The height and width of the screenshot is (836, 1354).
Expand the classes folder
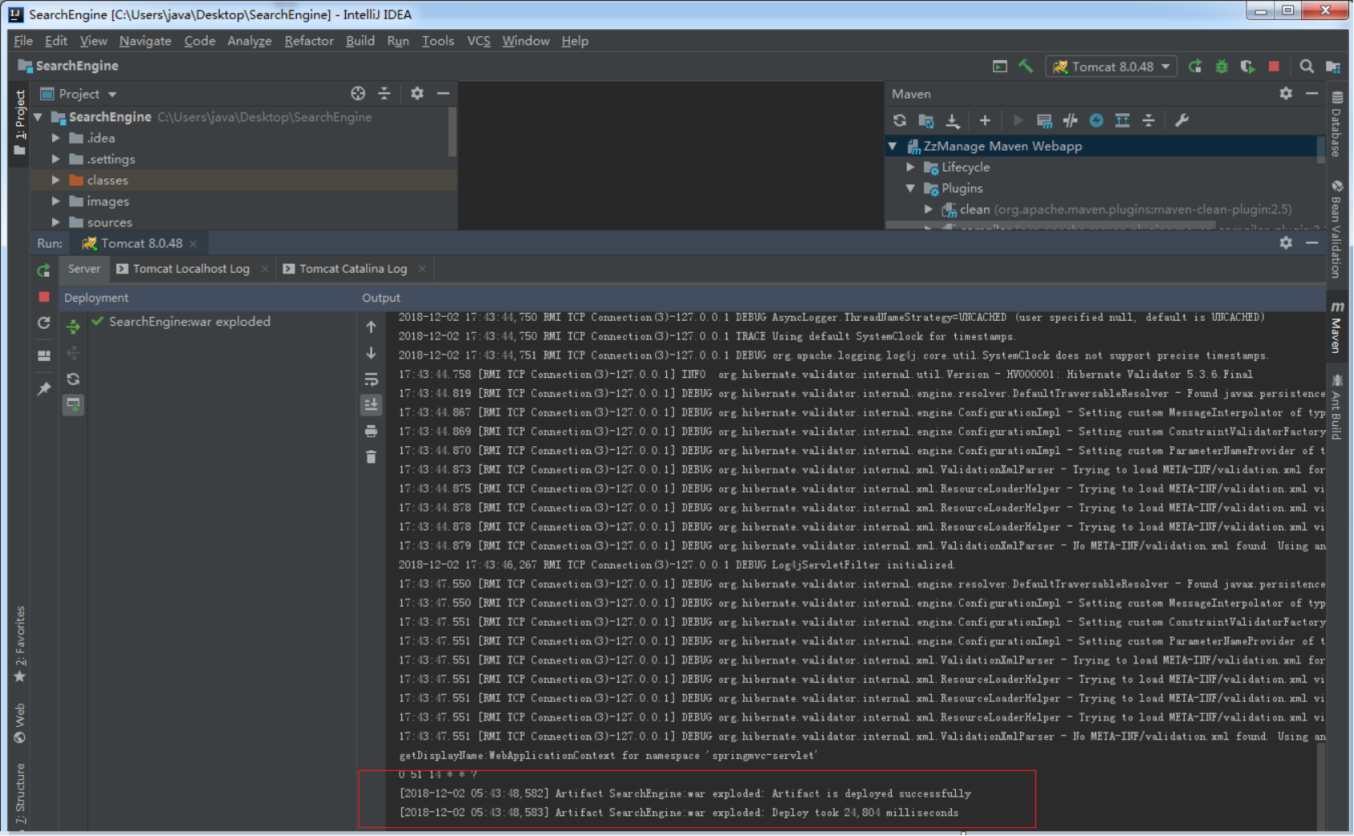click(x=55, y=180)
